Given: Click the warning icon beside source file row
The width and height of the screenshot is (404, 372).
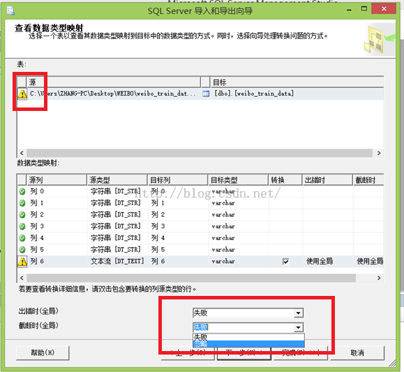Looking at the screenshot, I should tap(22, 94).
